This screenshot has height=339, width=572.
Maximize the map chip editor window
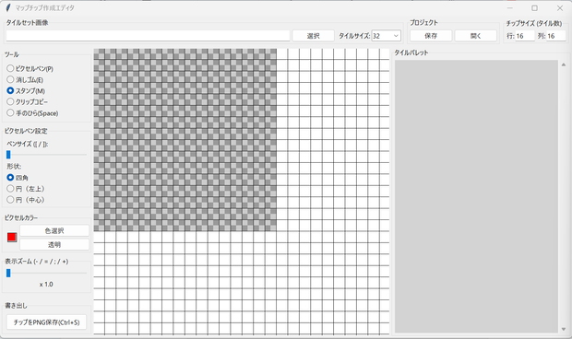(534, 7)
